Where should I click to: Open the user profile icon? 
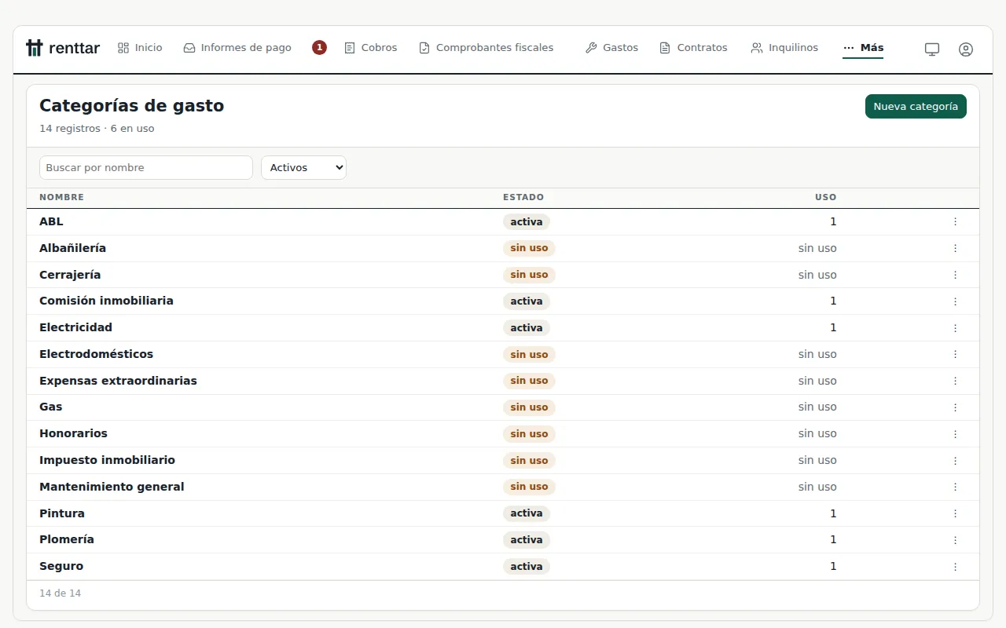tap(966, 49)
